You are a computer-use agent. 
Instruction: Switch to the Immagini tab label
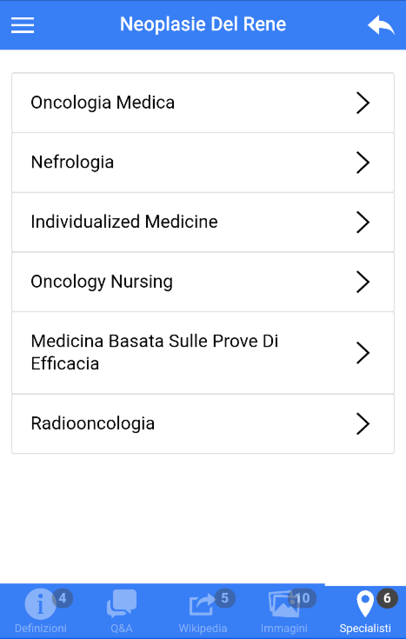(284, 628)
